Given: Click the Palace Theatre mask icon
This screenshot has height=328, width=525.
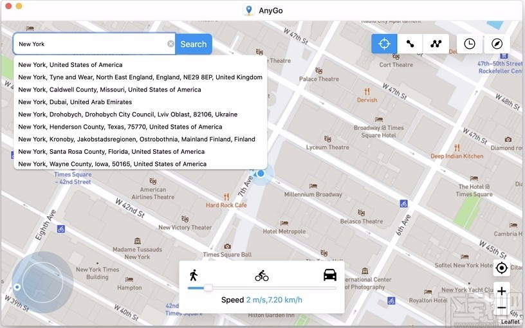Looking at the screenshot, I should click(318, 71).
